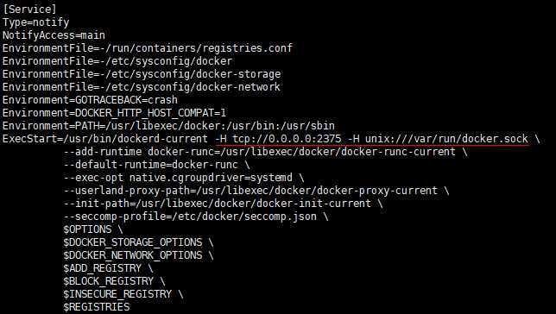The height and width of the screenshot is (314, 556).
Task: Click the docker-network EnvironmentFile line
Action: [142, 87]
